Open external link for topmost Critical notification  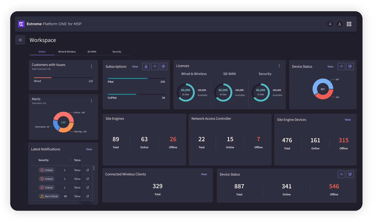point(88,170)
